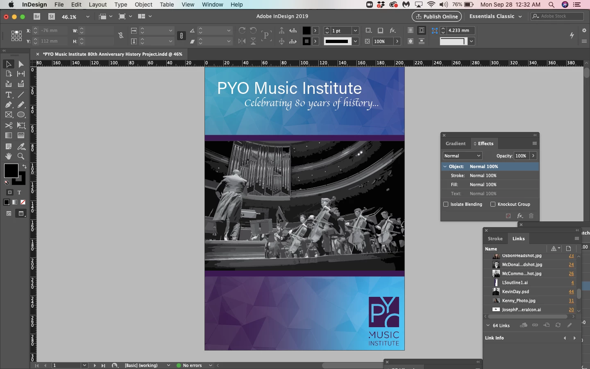
Task: Open the Essentials Classic workspace dropdown
Action: click(x=496, y=16)
